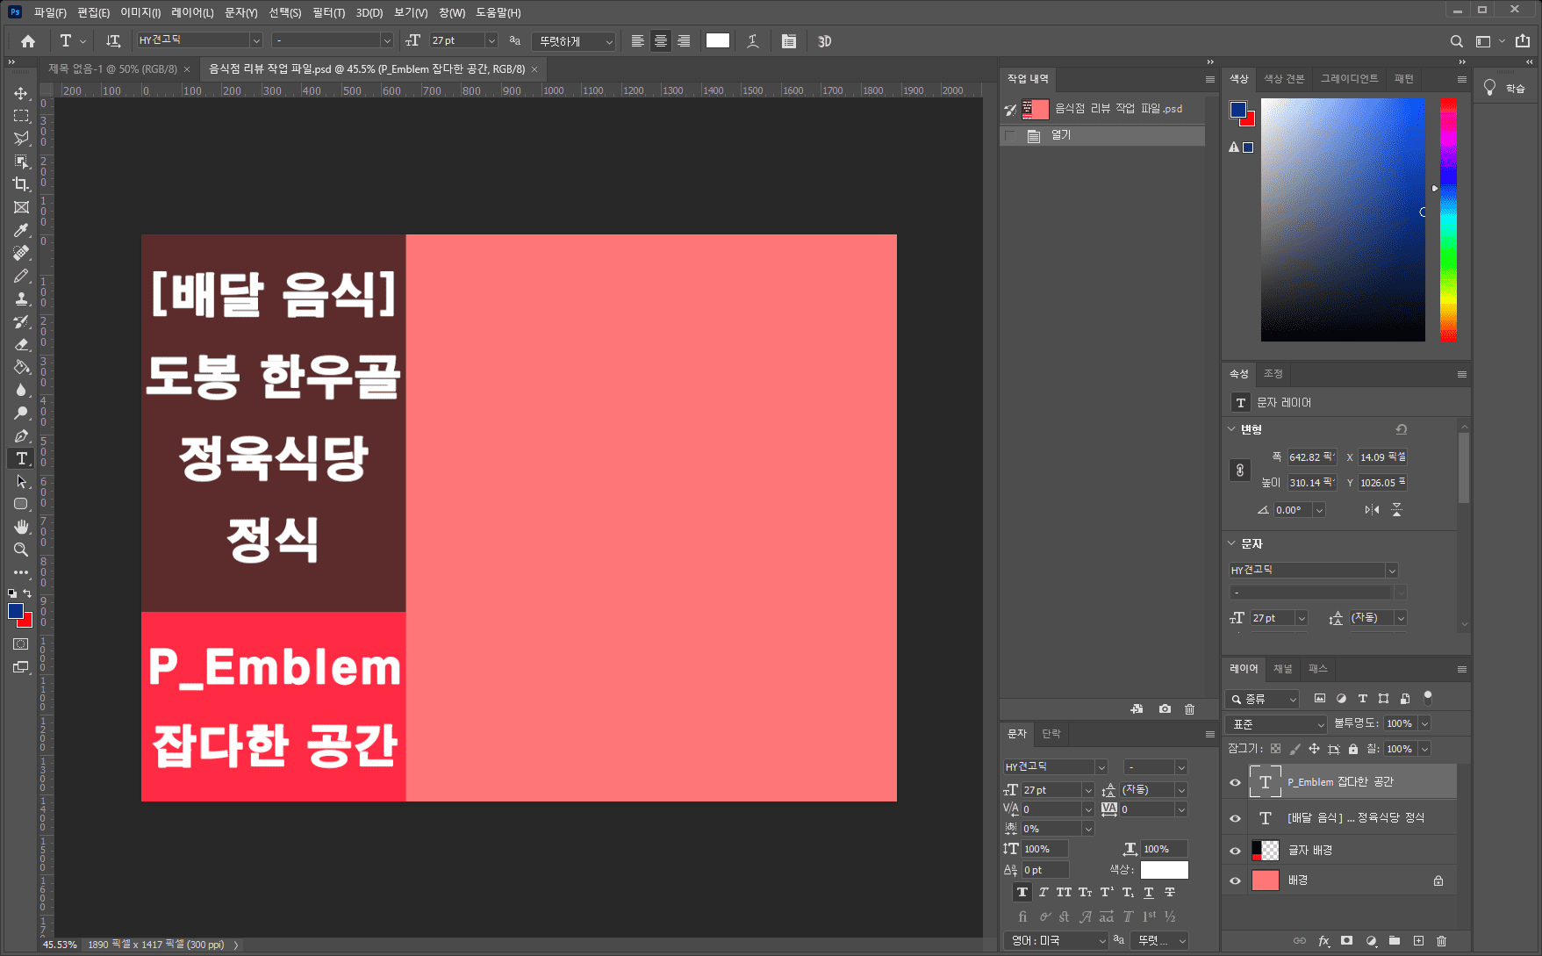Open the 뚜렷하게 anti-aliasing dropdown
The width and height of the screenshot is (1542, 956).
coord(610,40)
